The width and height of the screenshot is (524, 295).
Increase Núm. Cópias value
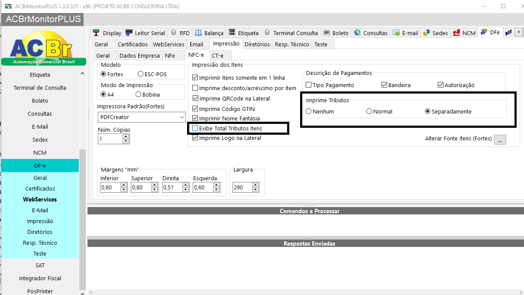126,136
